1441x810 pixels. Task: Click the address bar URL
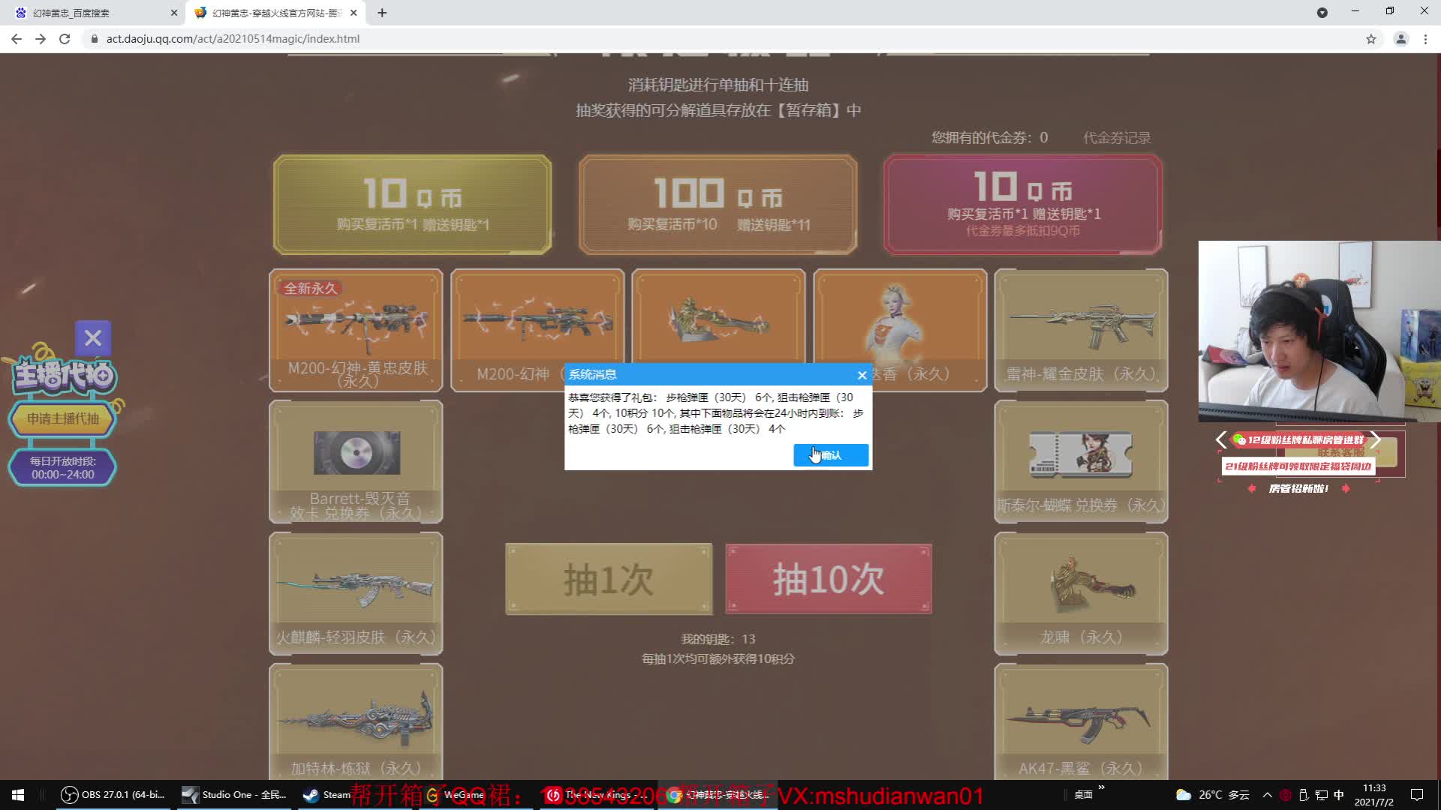pyautogui.click(x=233, y=39)
